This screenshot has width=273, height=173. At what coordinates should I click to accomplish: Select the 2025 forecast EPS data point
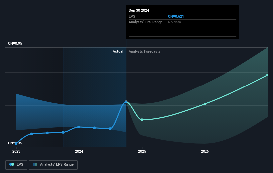(x=142, y=120)
